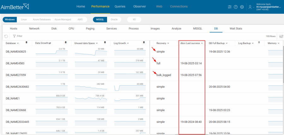Open Web in top navigation

point(159,7)
